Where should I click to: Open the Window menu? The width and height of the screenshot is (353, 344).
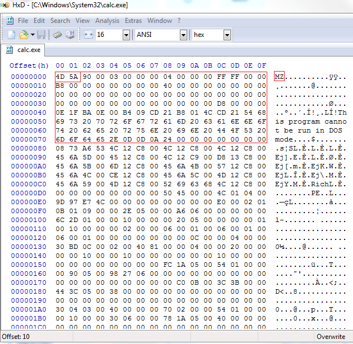[x=160, y=21]
